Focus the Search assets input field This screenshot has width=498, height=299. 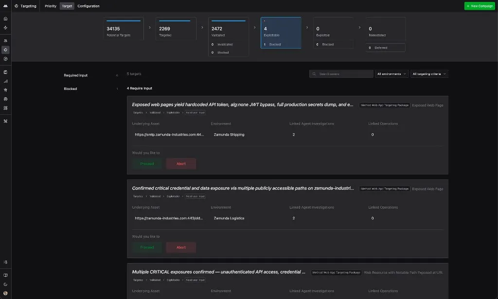pyautogui.click(x=341, y=74)
